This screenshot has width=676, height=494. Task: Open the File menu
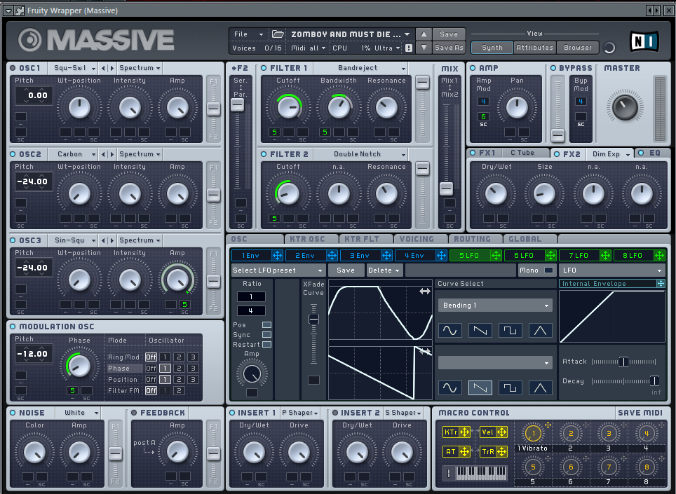(248, 34)
